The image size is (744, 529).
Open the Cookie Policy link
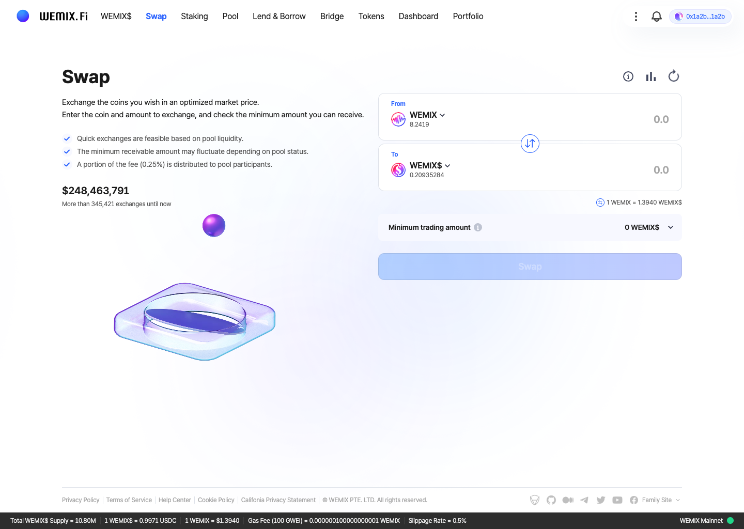coord(216,500)
